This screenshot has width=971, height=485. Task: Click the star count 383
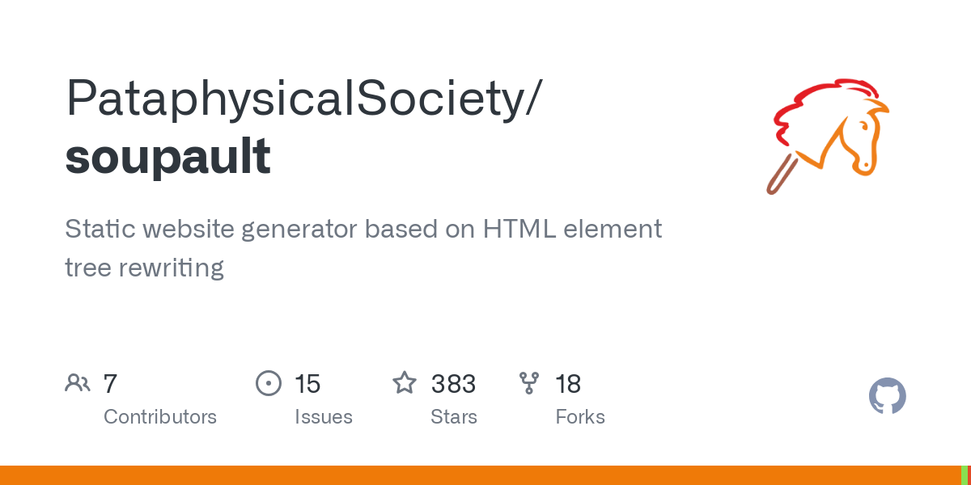pos(453,383)
